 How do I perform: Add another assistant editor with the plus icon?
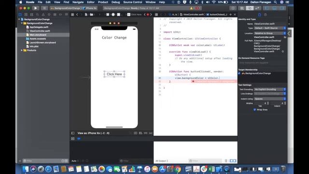[230, 14]
